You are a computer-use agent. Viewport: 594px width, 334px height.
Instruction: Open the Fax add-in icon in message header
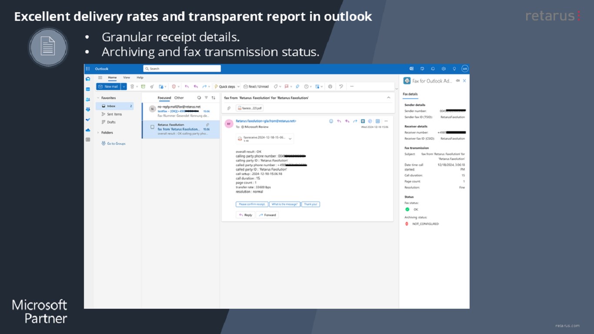coord(363,121)
